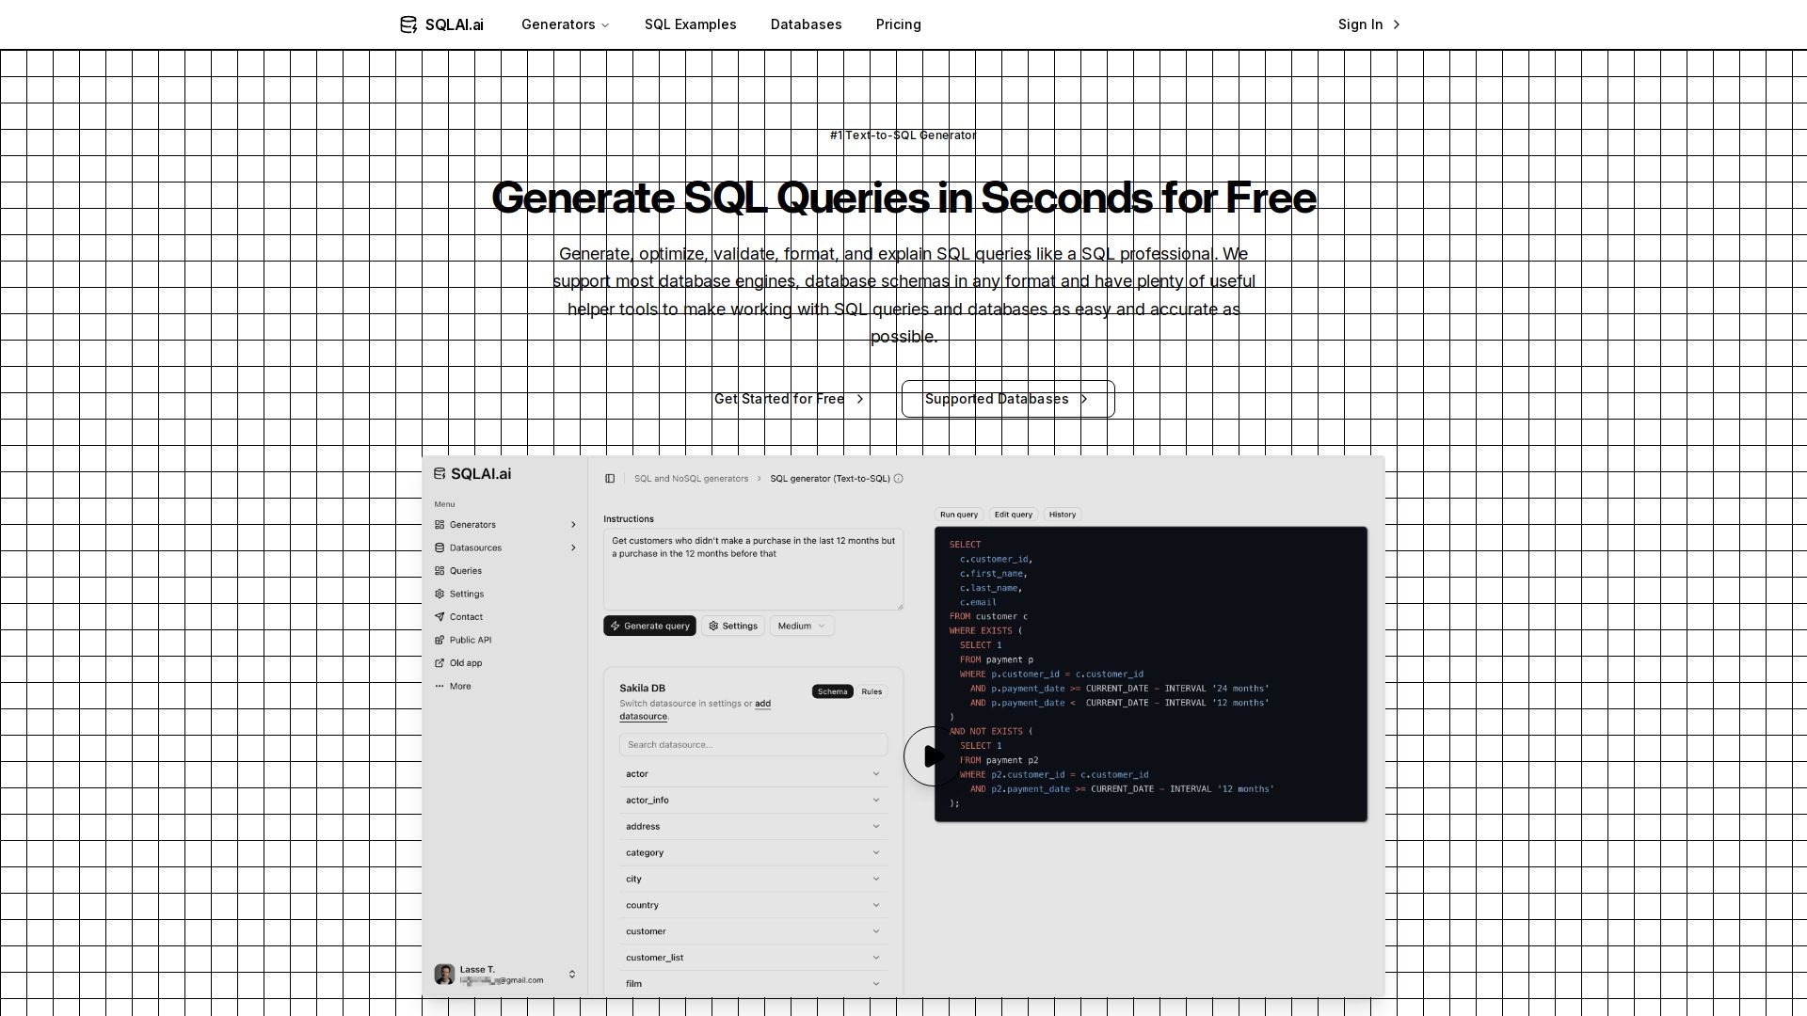Screen dimensions: 1807x1016
Task: Click the SQLAI.ai database logo icon
Action: 408,24
